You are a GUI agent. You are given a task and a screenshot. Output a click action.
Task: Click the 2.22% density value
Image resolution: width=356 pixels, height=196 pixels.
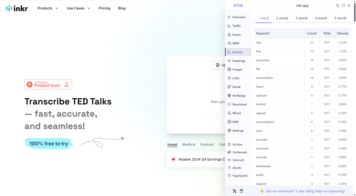342,43
